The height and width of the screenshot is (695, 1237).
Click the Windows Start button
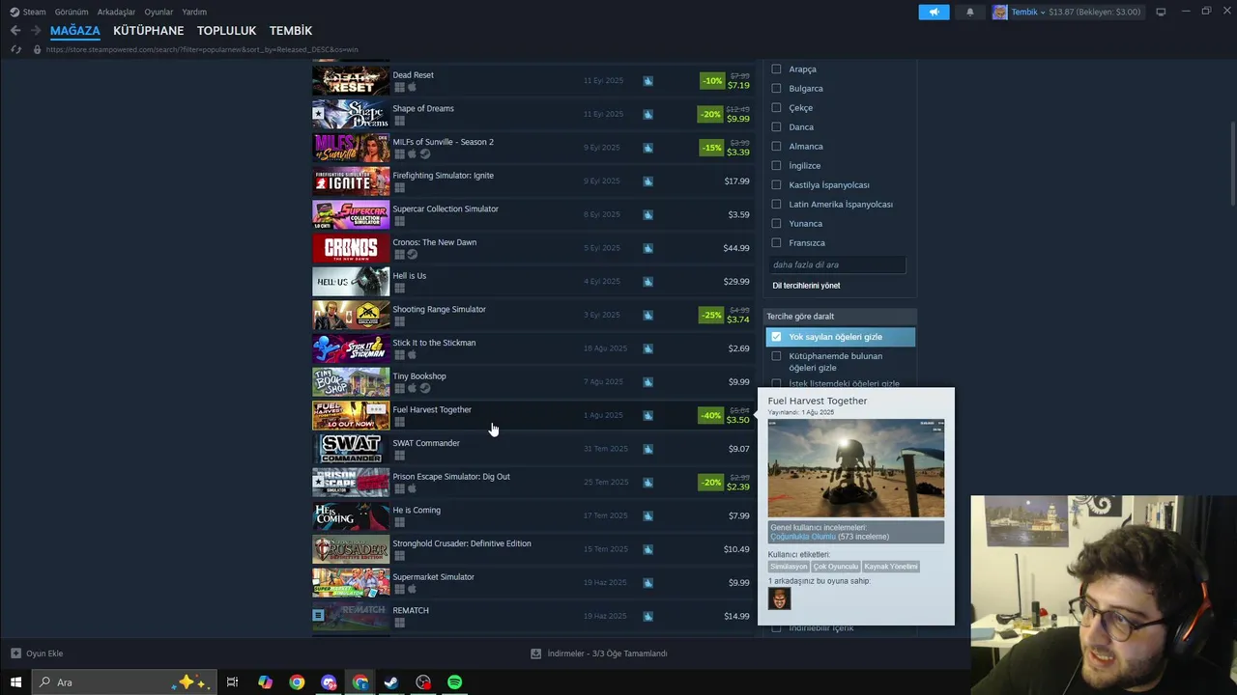coord(15,682)
